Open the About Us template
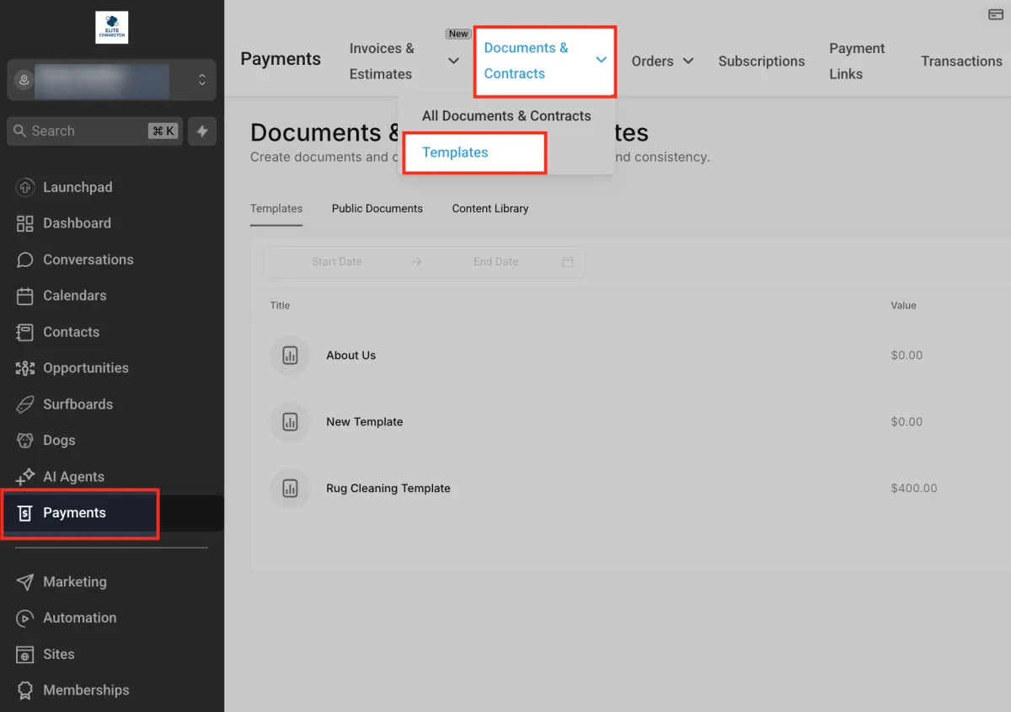The image size is (1011, 712). [x=350, y=356]
